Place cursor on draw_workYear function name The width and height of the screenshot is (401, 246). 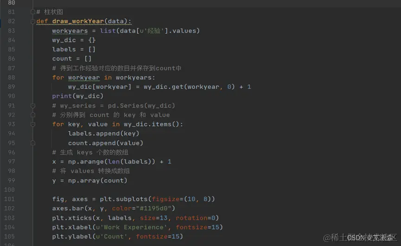tap(78, 21)
